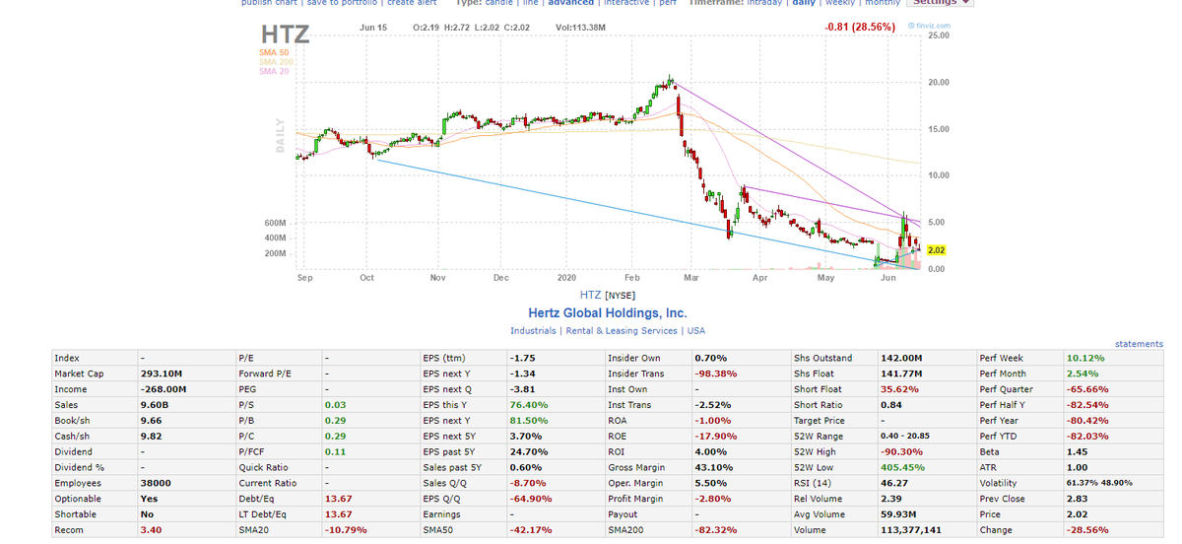Open Rental & Leasing Services industry link
Image resolution: width=1182 pixels, height=544 pixels.
click(x=620, y=331)
